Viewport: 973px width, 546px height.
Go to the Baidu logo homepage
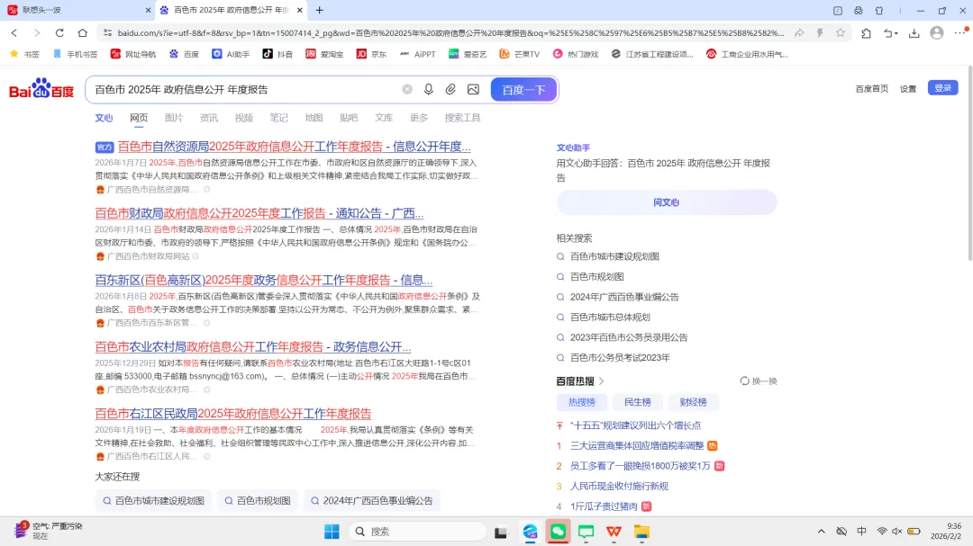(x=41, y=89)
